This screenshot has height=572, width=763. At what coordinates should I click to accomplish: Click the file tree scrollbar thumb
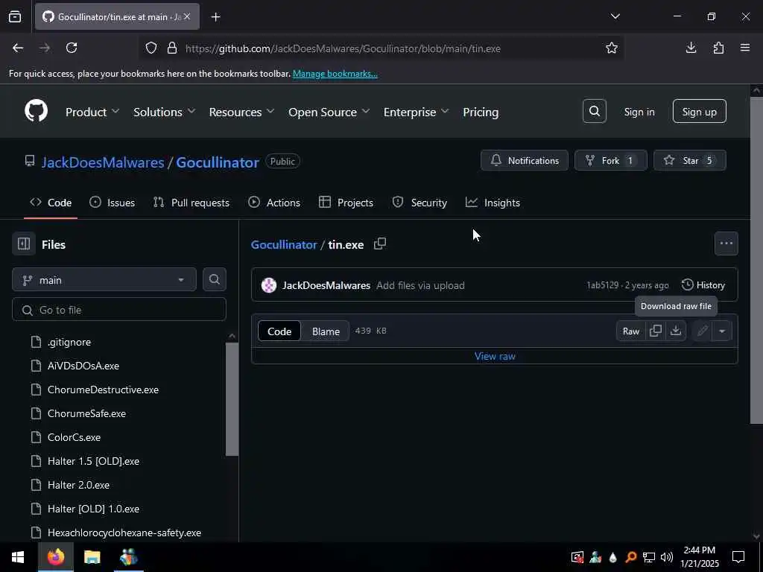tap(232, 399)
